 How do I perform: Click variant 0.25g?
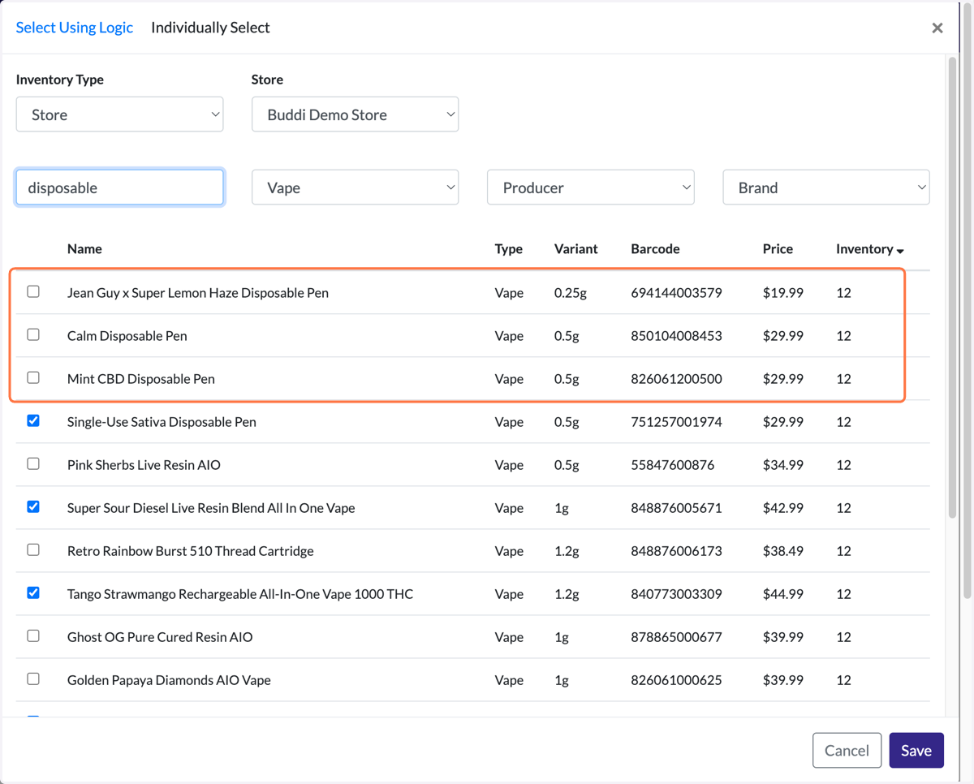571,293
